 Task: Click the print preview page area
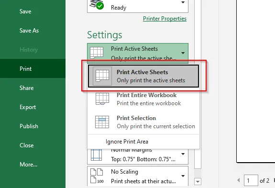coord(256,81)
